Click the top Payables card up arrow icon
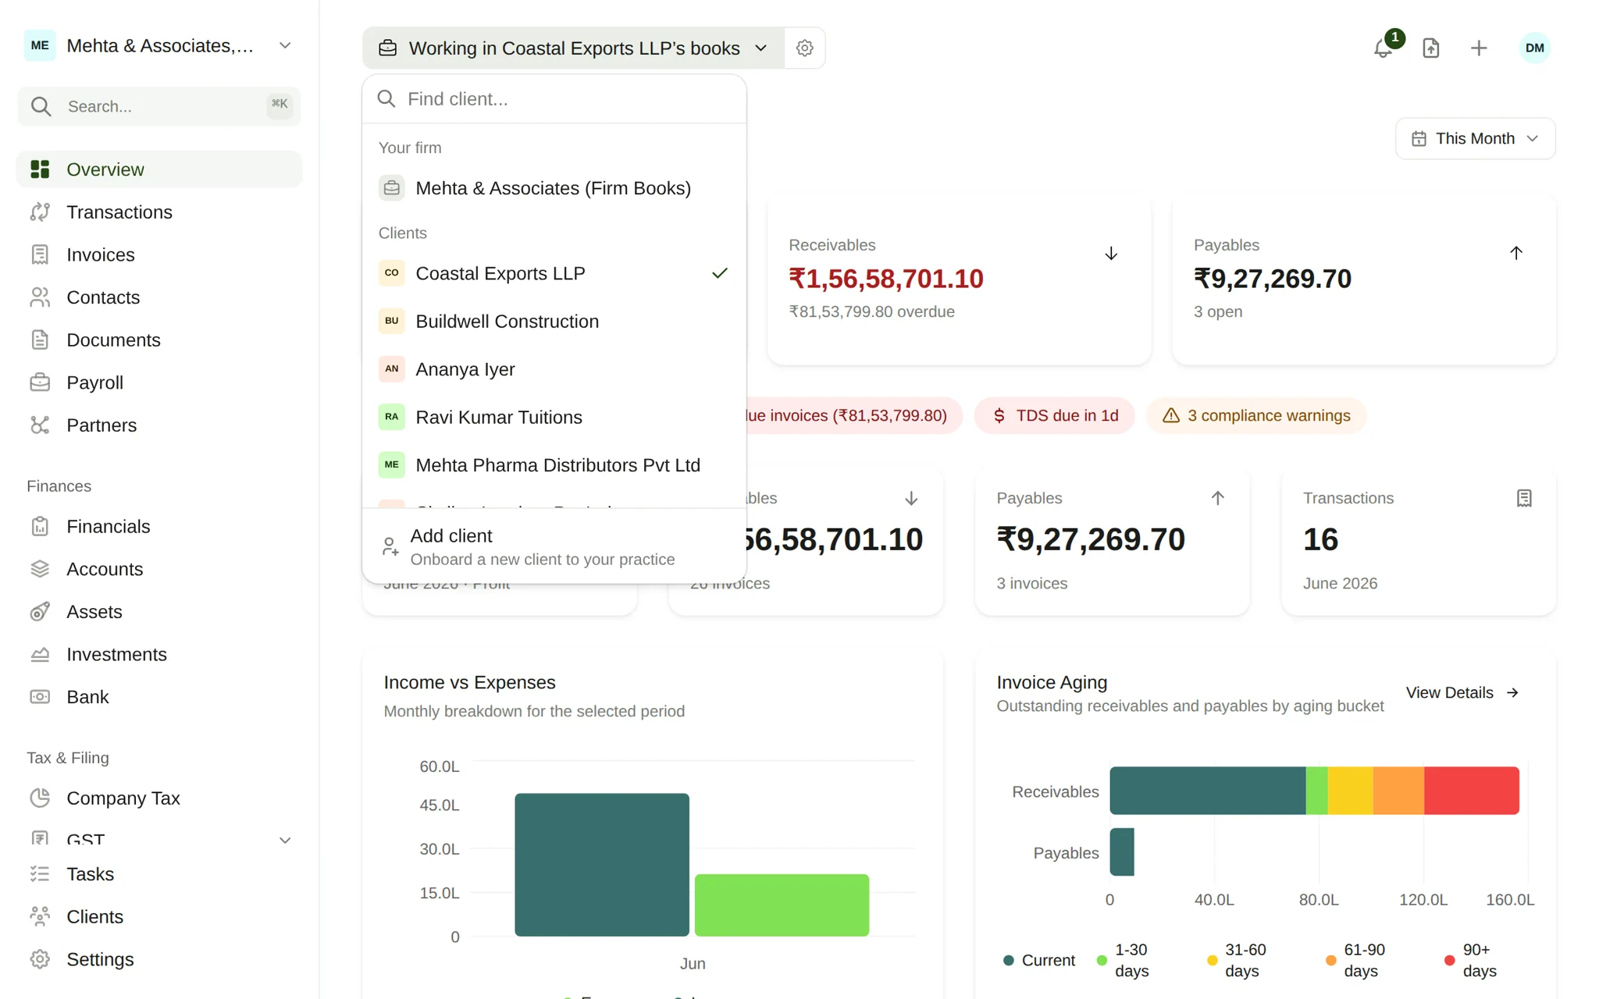This screenshot has height=999, width=1599. [x=1515, y=253]
